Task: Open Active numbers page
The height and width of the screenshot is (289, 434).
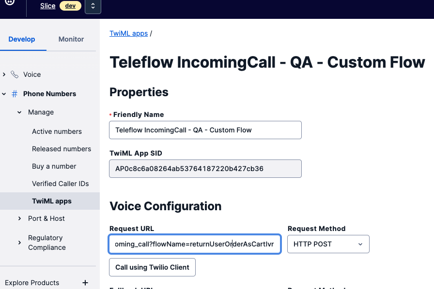Action: (57, 131)
